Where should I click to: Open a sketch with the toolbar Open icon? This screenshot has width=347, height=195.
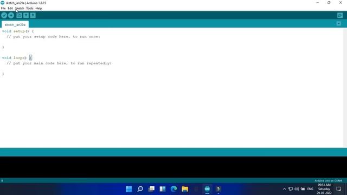coord(26,15)
